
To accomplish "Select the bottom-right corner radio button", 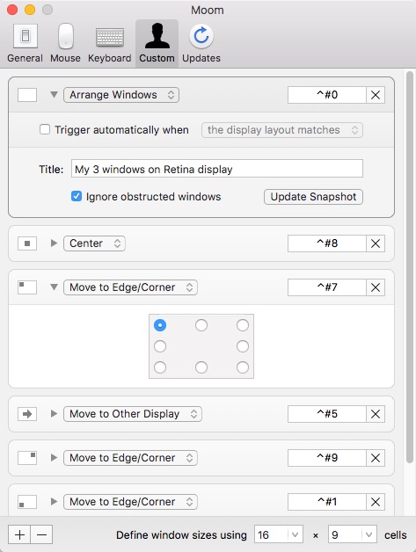I will (x=243, y=367).
